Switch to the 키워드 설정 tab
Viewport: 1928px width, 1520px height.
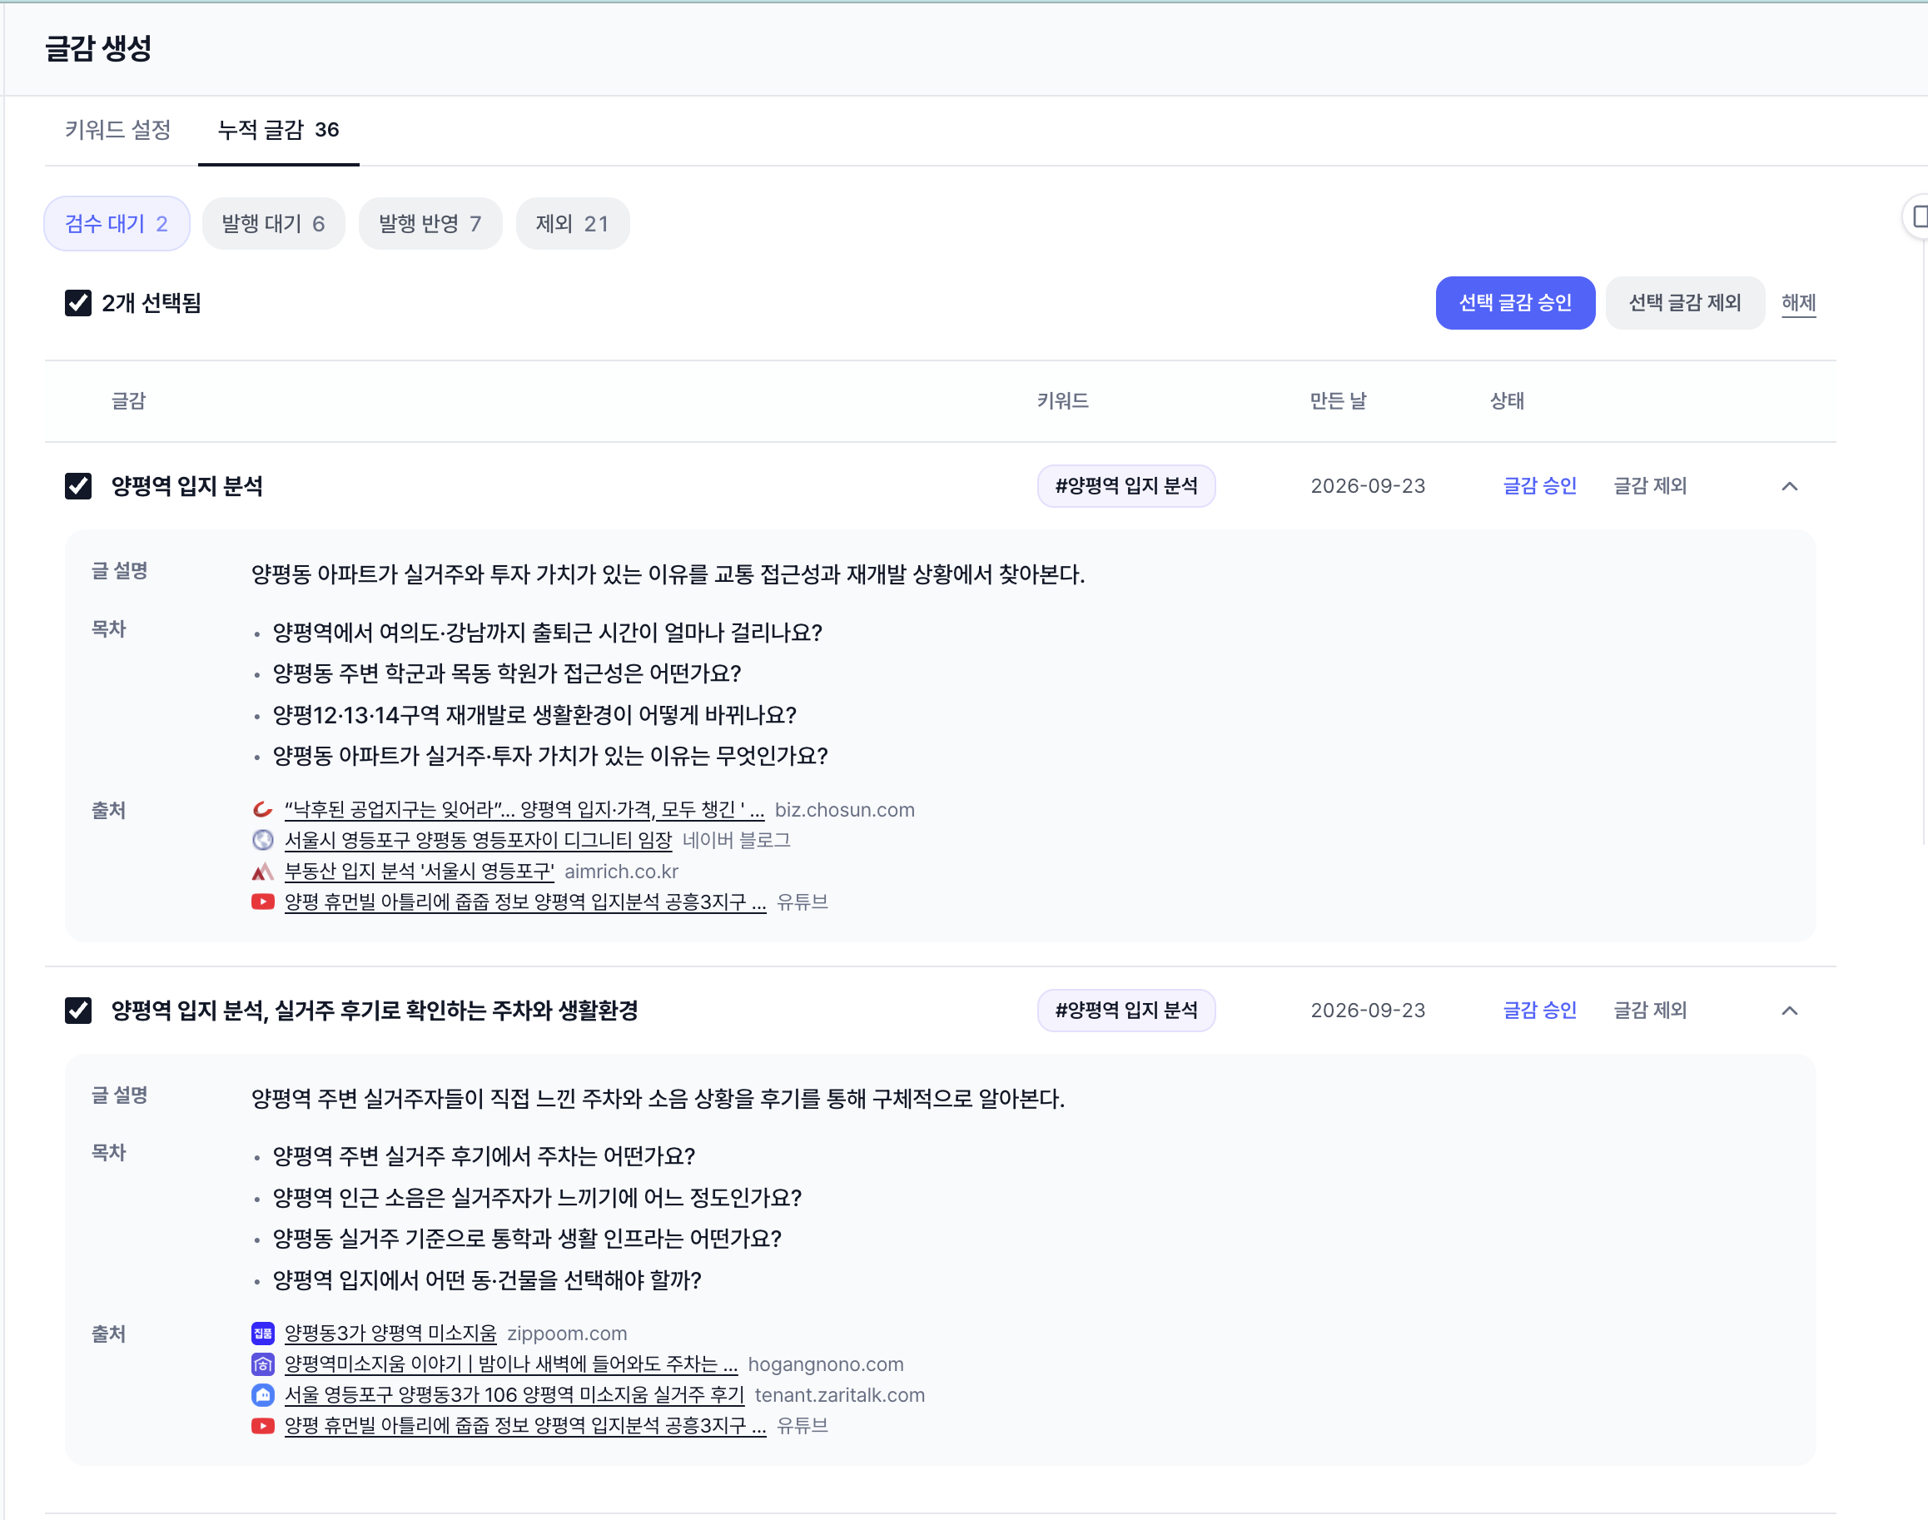pos(117,130)
